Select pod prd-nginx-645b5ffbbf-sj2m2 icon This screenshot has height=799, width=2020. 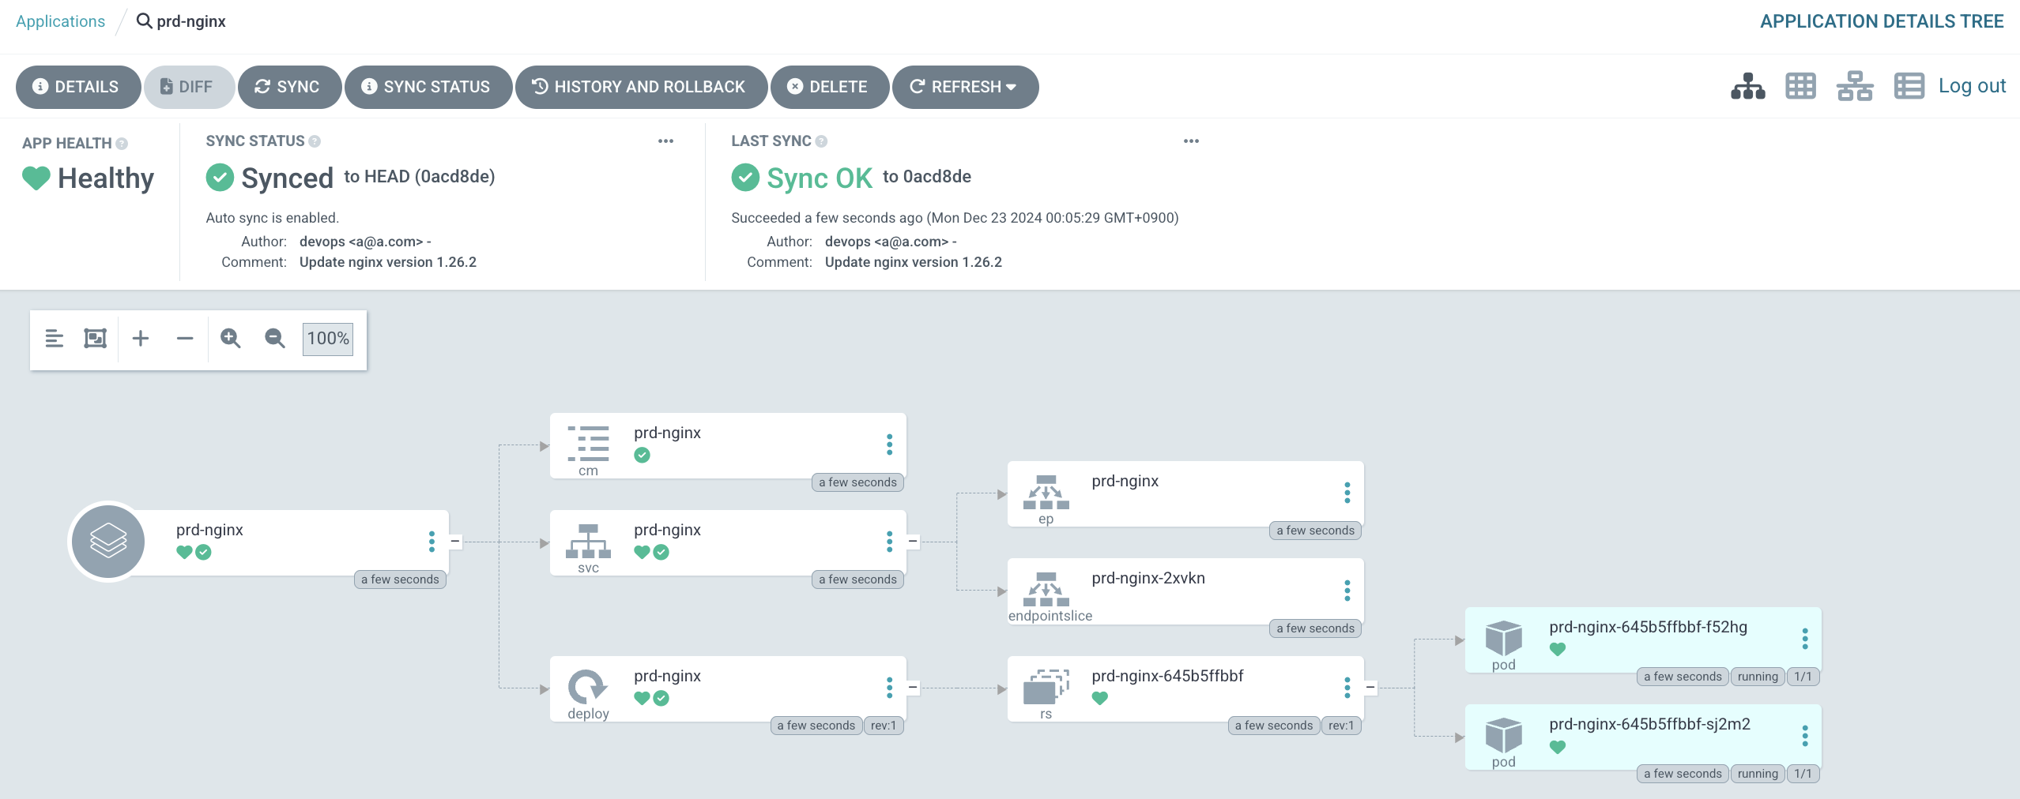tap(1503, 735)
